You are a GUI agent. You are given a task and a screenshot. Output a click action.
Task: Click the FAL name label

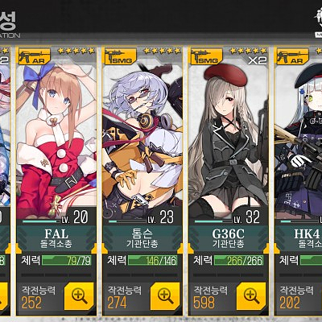click(x=56, y=234)
